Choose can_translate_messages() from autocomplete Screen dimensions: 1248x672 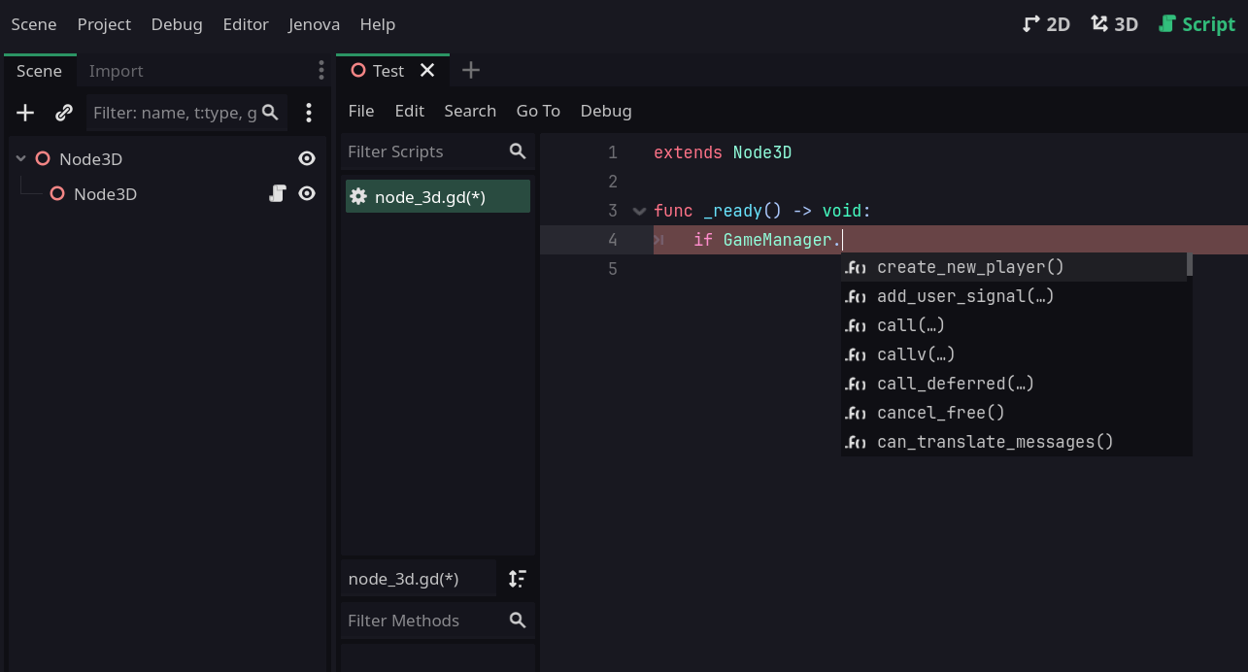click(1013, 442)
